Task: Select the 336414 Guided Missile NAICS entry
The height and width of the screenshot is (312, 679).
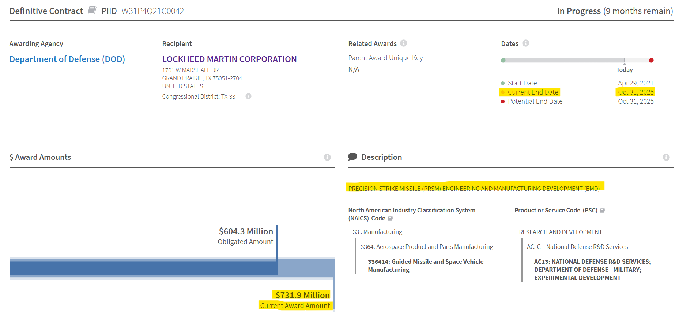Action: pos(425,266)
